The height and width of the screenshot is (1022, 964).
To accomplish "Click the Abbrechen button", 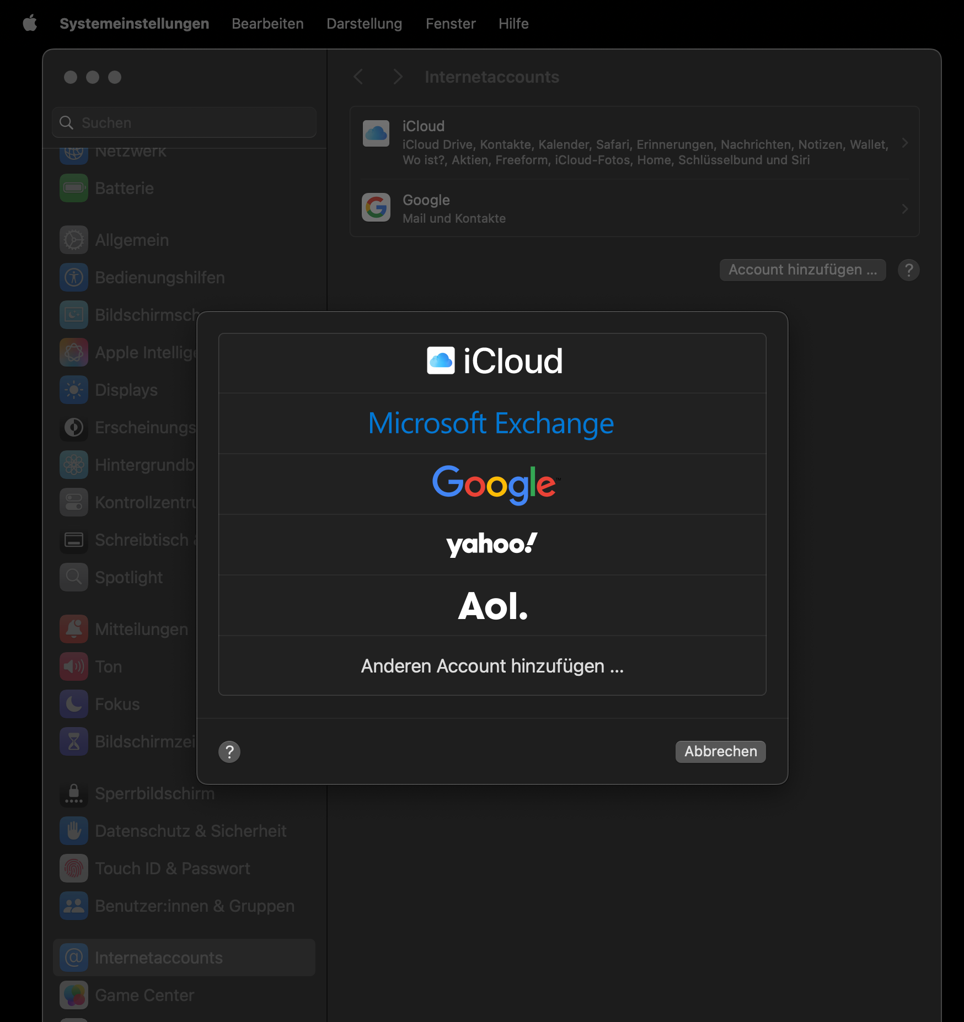I will (720, 751).
